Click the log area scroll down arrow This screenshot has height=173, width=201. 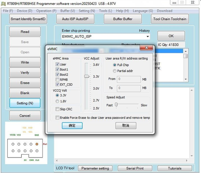pyautogui.click(x=192, y=156)
